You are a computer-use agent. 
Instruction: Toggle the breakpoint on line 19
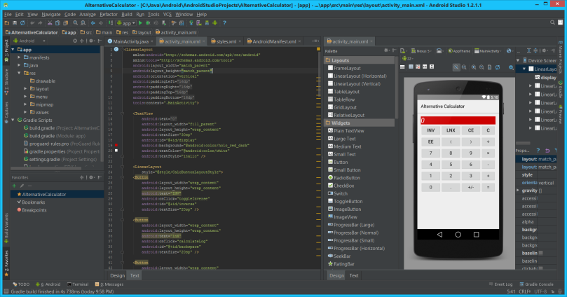click(116, 145)
